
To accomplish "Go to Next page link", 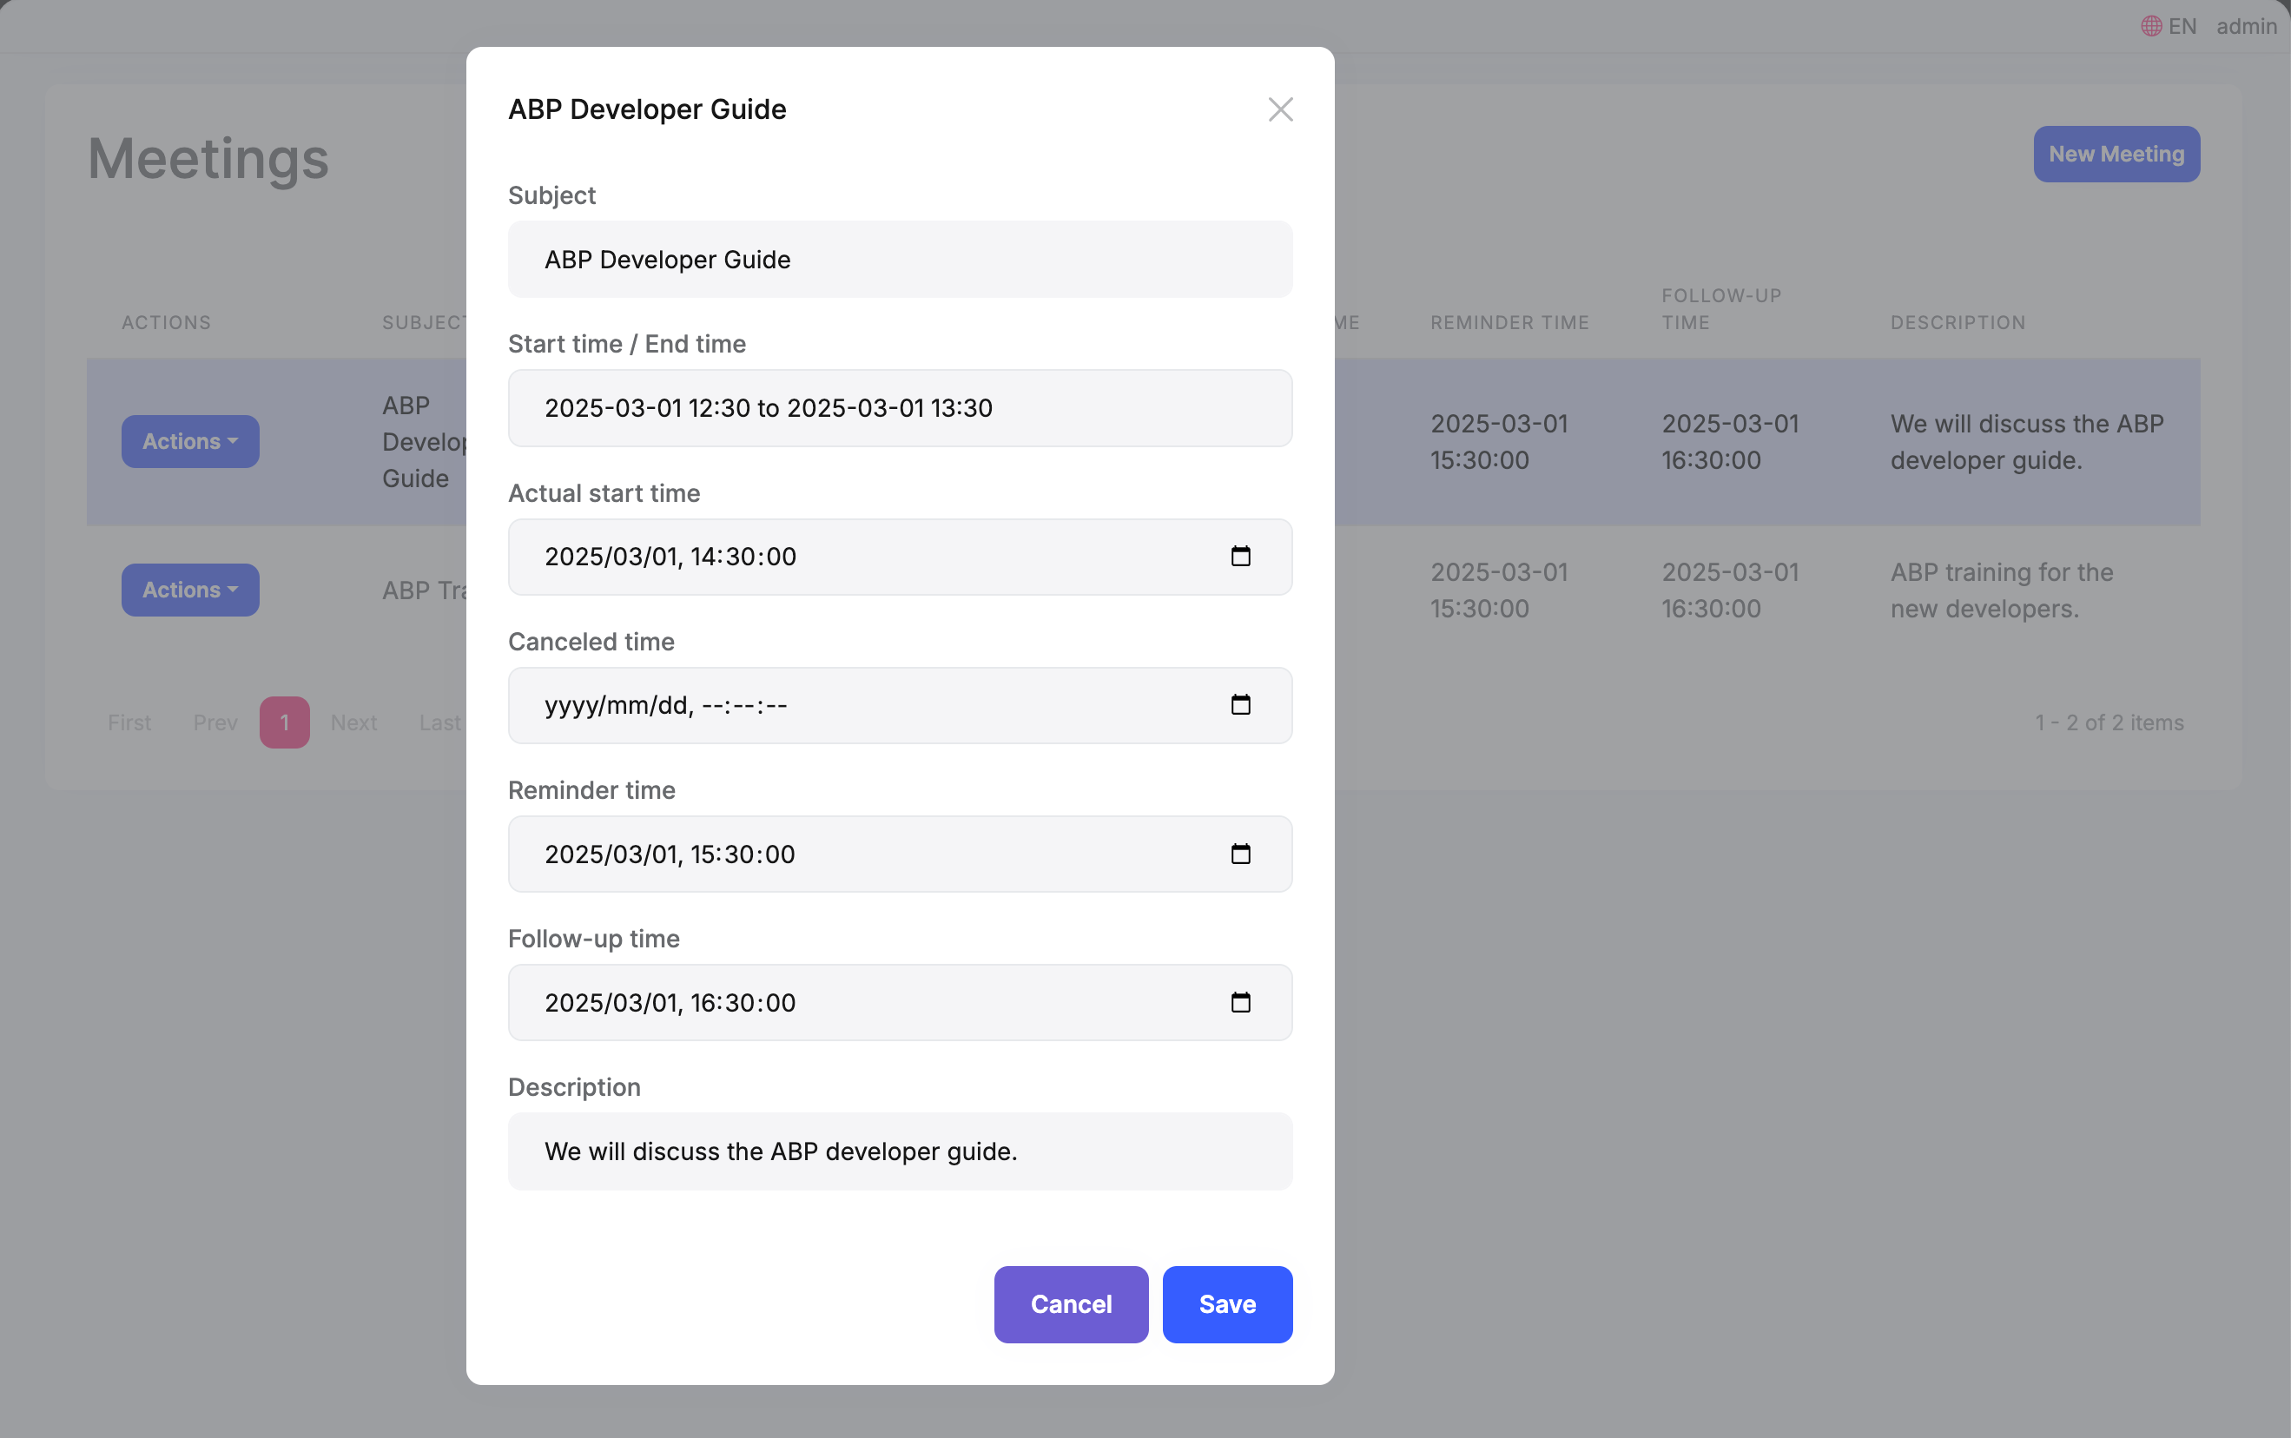I will click(353, 722).
